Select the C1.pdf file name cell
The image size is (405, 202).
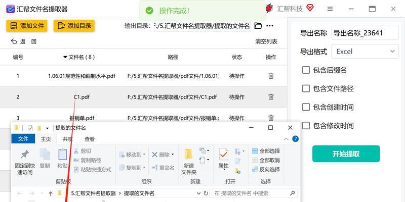(82, 97)
